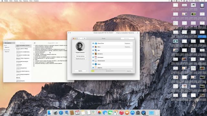Launch Safari compass icon in Dock
The height and width of the screenshot is (116, 207).
point(61,112)
